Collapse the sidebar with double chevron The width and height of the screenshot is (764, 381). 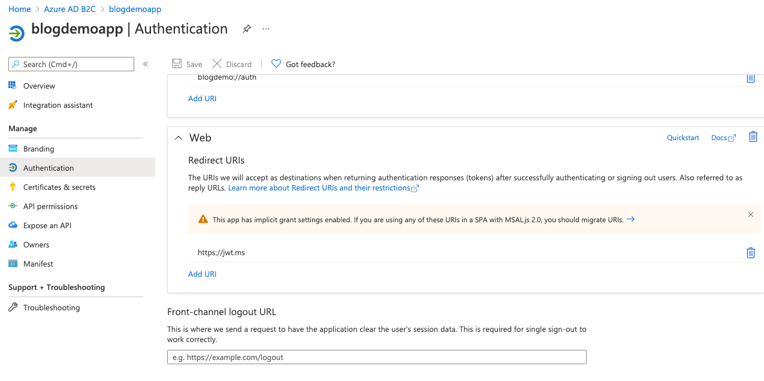[146, 64]
